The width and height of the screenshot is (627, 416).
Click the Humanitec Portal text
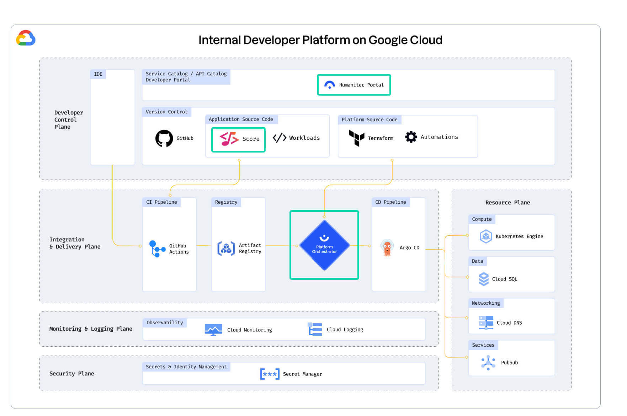click(x=361, y=85)
